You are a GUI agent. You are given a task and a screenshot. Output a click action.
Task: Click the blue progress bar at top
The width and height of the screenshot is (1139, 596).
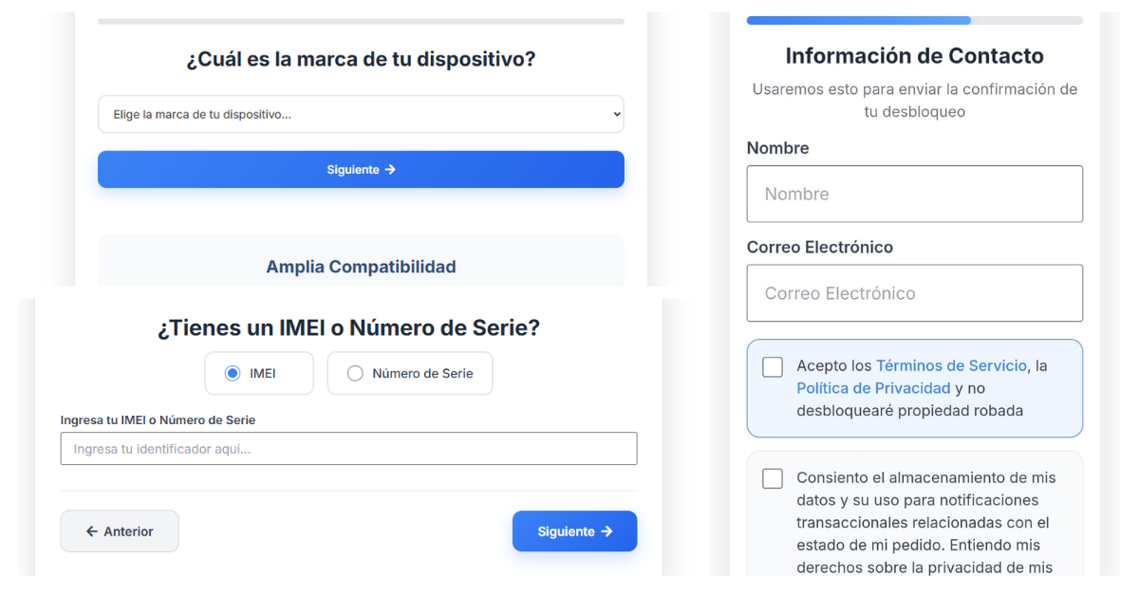pos(859,20)
